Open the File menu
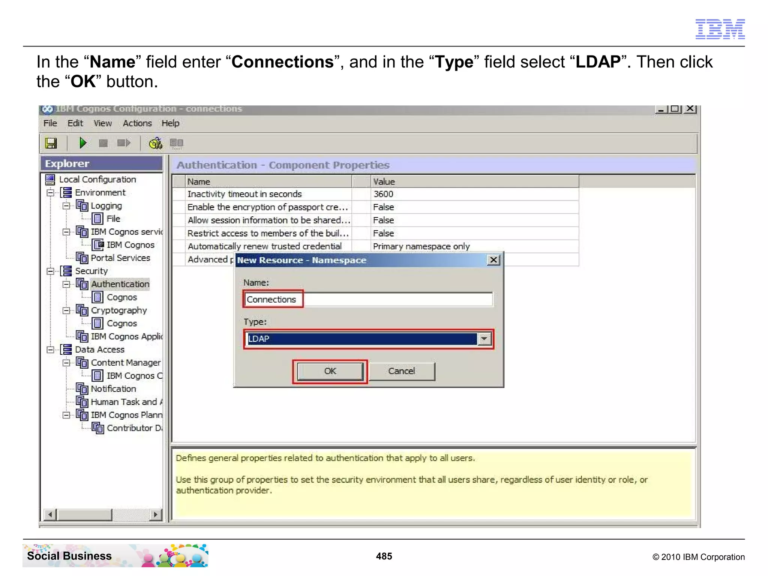Viewport: 768px width, 576px height. pyautogui.click(x=50, y=123)
